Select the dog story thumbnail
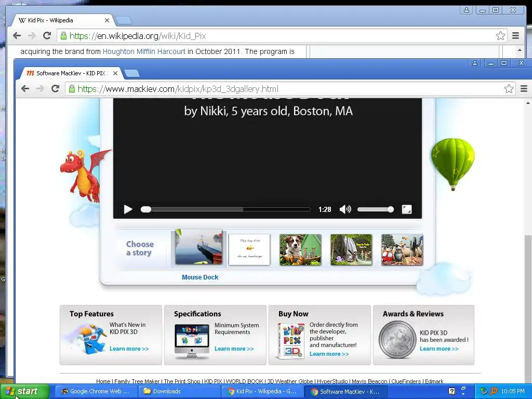The height and width of the screenshot is (399, 532). (300, 249)
